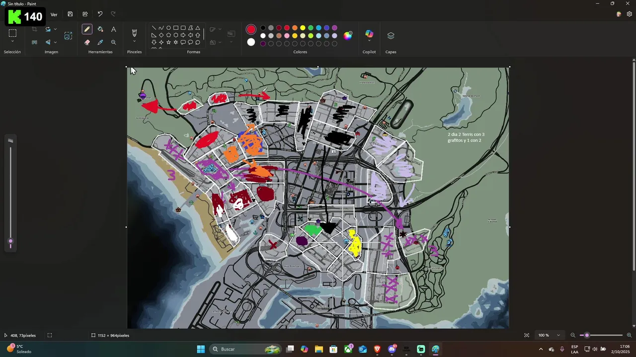Viewport: 636px width, 357px height.
Task: Click the Redo arrow
Action: coord(113,14)
